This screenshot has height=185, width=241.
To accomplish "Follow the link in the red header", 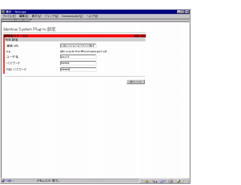I will 140,36.
